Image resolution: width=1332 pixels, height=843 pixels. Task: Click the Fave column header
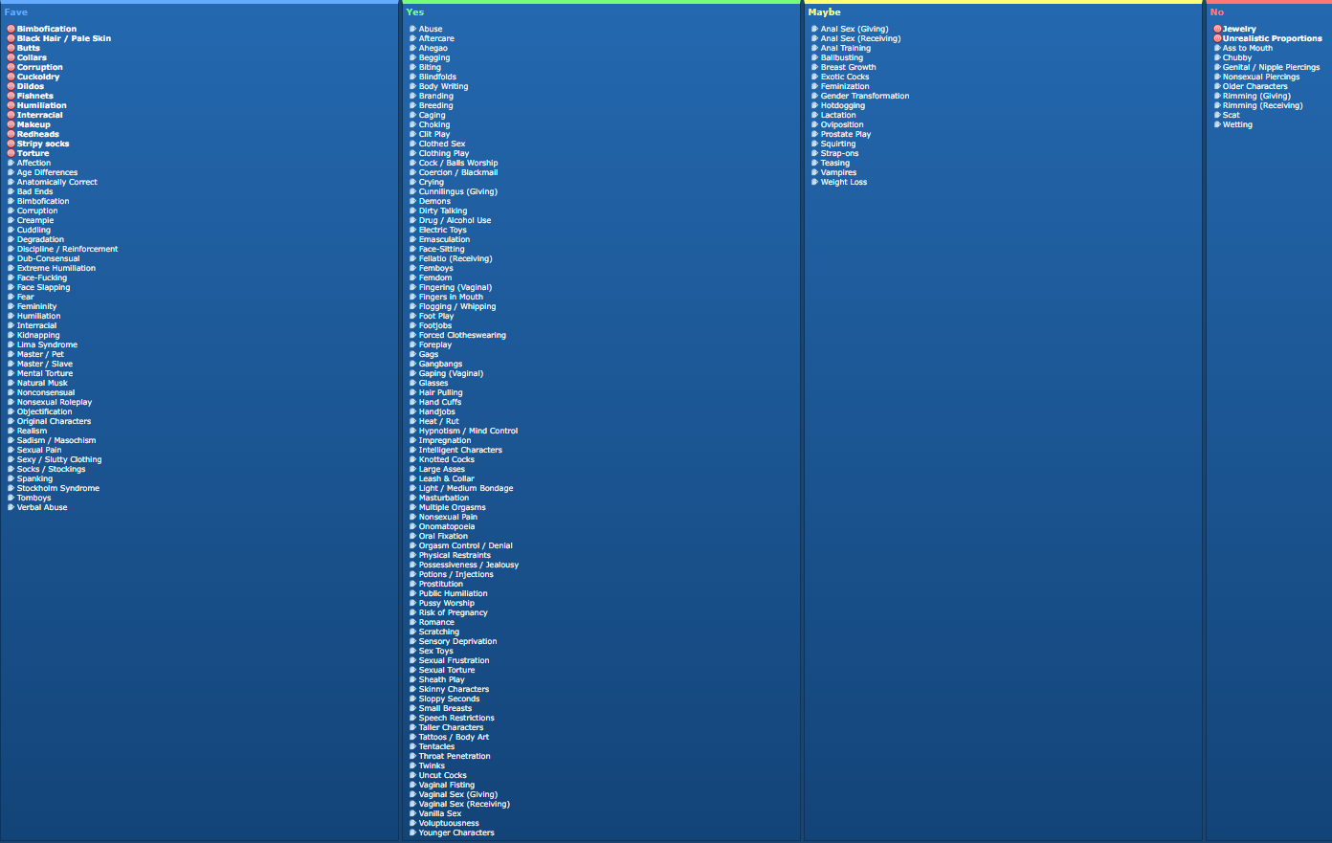coord(16,12)
